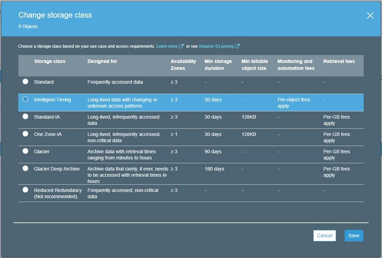Click external link icon beside Learn more
This screenshot has height=258, width=382.
pos(181,46)
